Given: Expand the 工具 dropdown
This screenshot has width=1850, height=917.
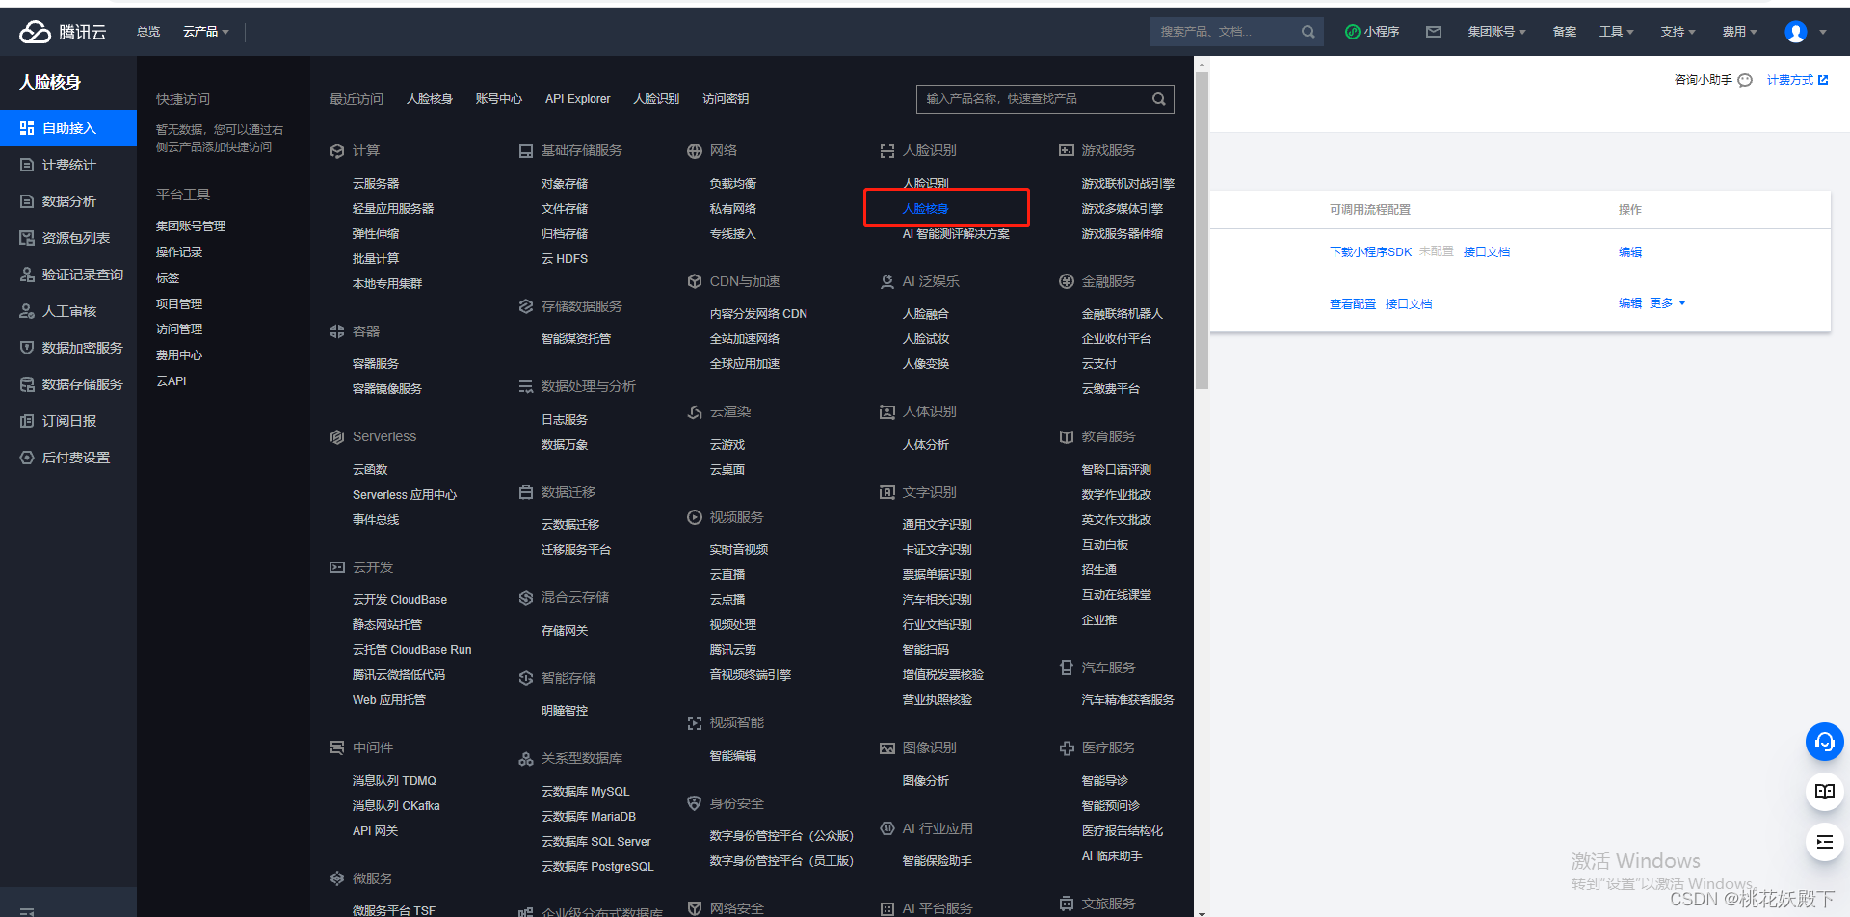Looking at the screenshot, I should [1616, 32].
